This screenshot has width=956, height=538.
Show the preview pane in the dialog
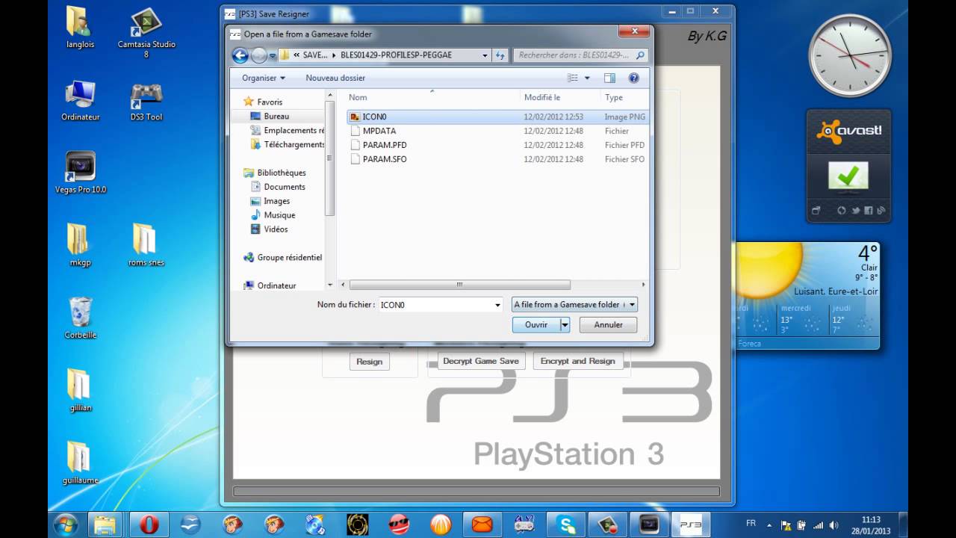(x=609, y=78)
